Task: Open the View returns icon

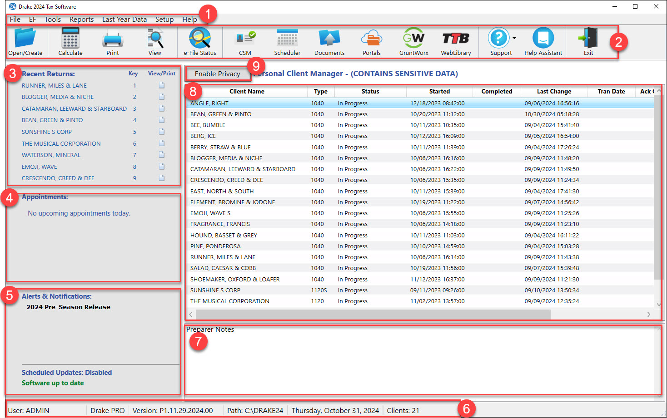Action: tap(155, 41)
